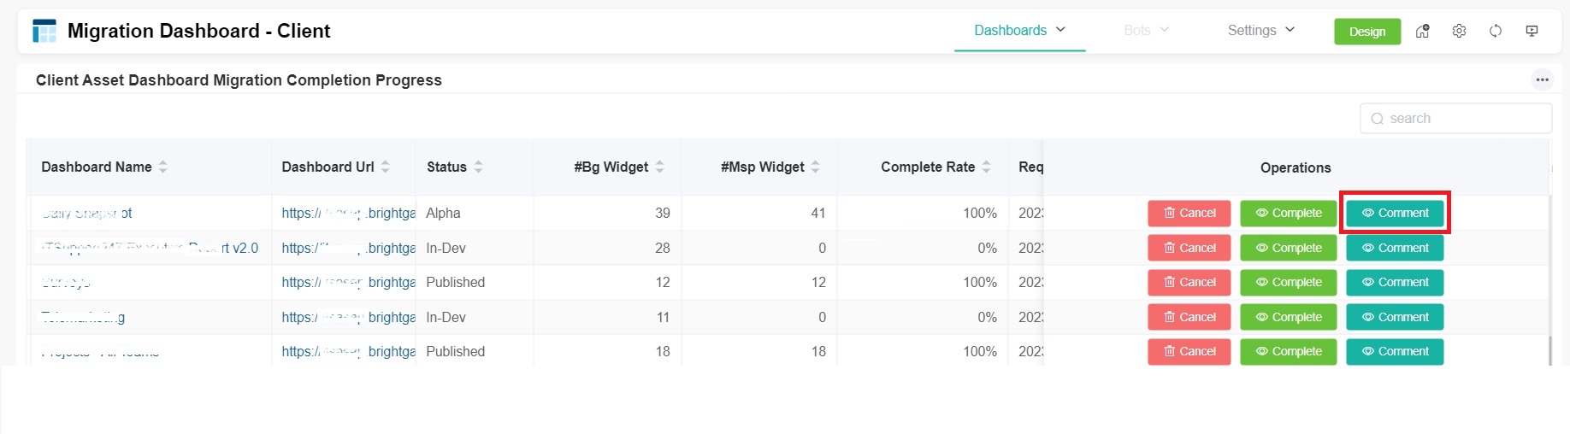Open the Dashboard Url link in Alpha row

pyautogui.click(x=348, y=213)
